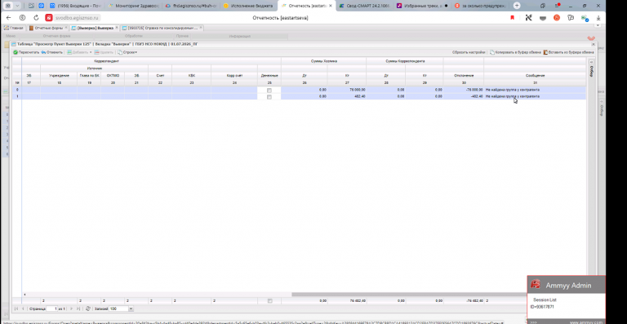Screen dimensions: 627x324
Task: Switch to the Отчетные формы tab
Action: (x=47, y=28)
